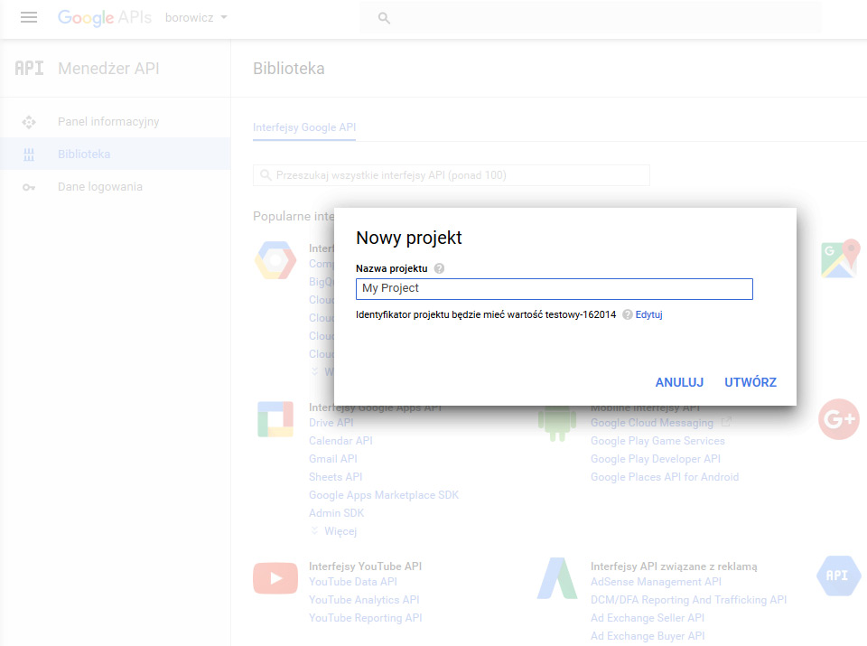Open Google Play Developer API link
867x646 pixels.
point(656,459)
